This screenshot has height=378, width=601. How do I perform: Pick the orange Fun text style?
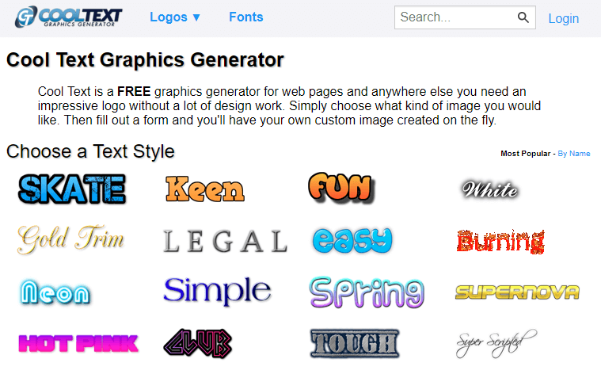pos(340,188)
